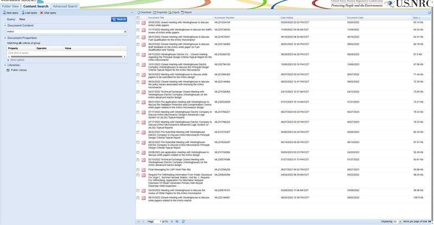Open PDF icon of 06/23/2022 white papers row
The image size is (434, 225).
144,75
